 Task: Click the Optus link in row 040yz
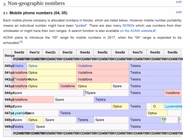coord(33,66)
